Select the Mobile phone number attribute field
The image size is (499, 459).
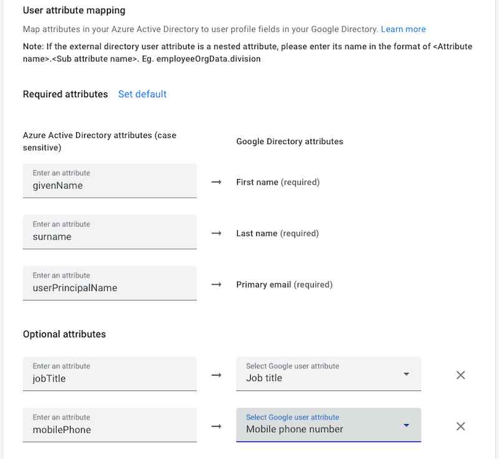coord(318,425)
